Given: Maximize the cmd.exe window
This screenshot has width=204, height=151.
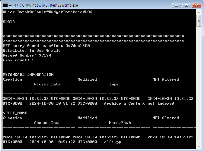Looking at the screenshot, I should [186, 5].
